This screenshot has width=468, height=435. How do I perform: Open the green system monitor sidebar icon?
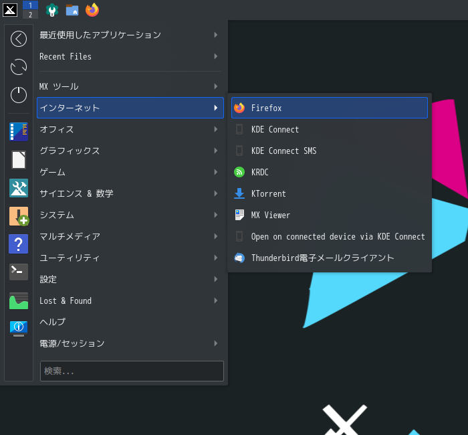click(x=19, y=301)
